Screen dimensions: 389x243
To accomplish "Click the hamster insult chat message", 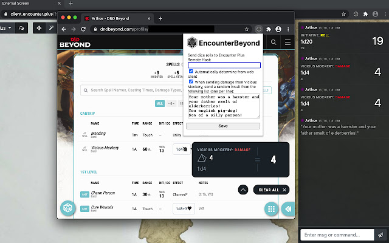I will tap(338, 130).
